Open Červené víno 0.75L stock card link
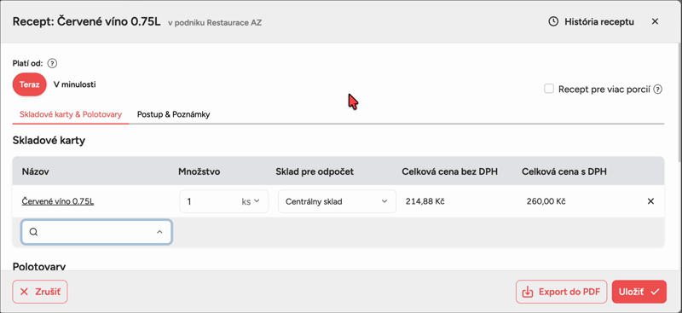 coord(58,201)
